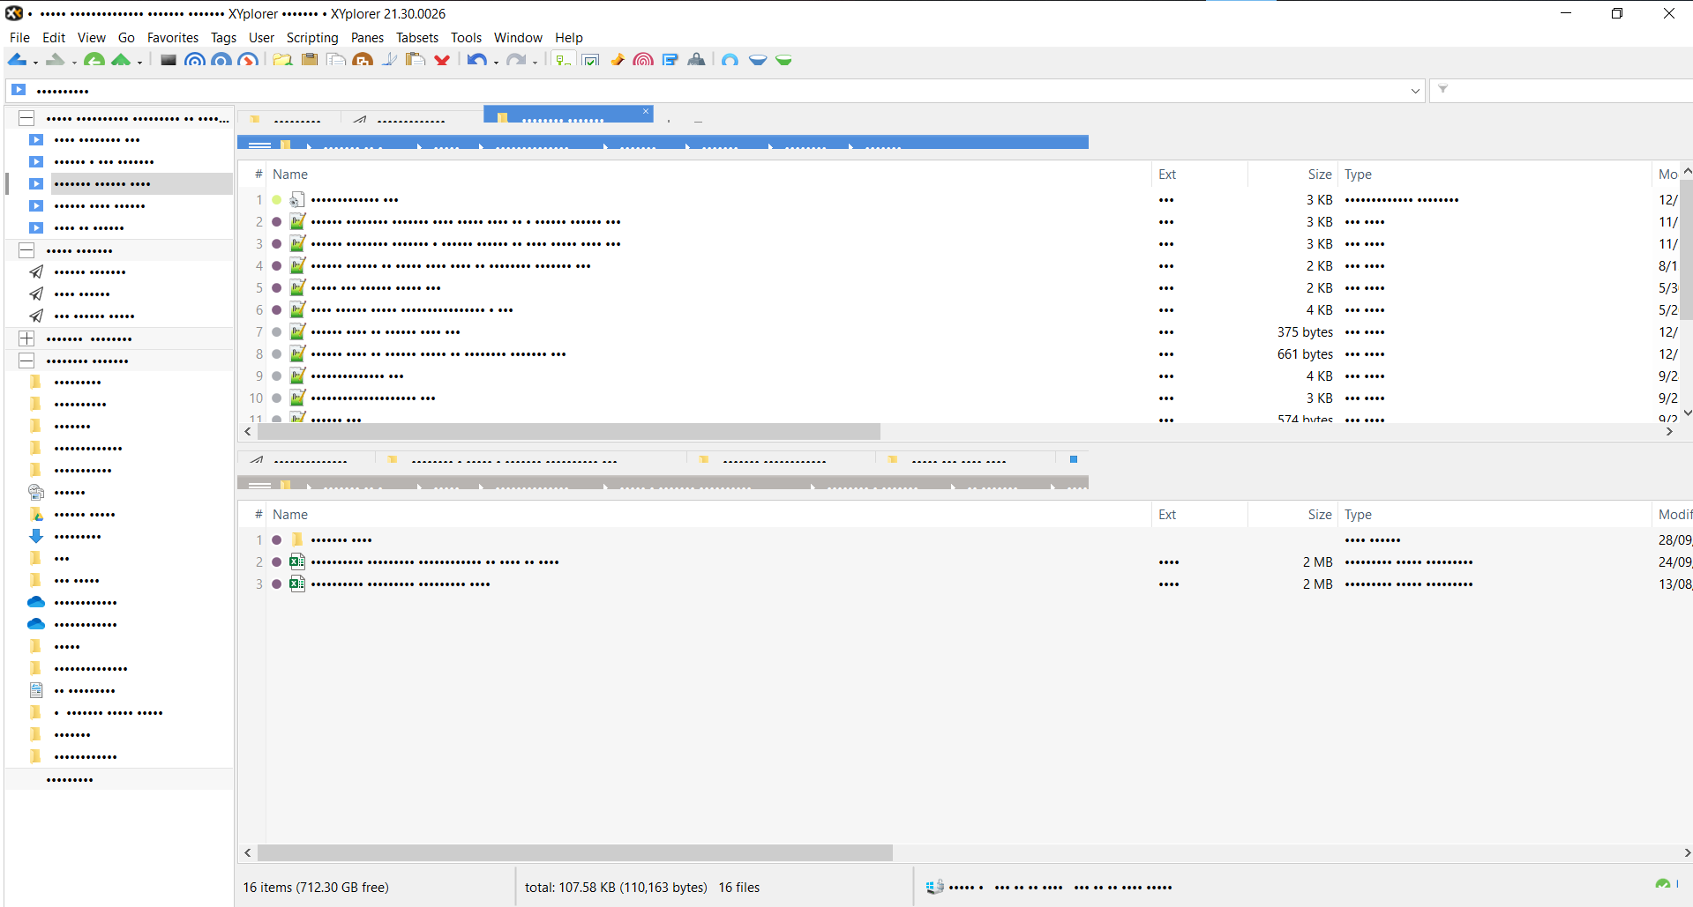Click the Undo toolbar icon
The height and width of the screenshot is (907, 1693).
476,59
